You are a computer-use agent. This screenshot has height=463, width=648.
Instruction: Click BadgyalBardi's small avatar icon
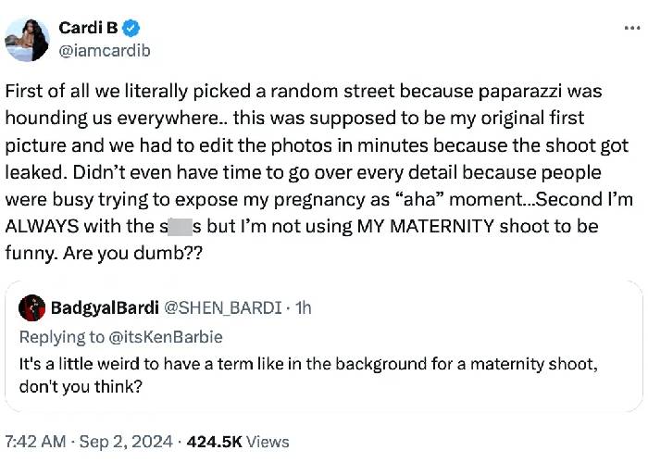click(32, 307)
